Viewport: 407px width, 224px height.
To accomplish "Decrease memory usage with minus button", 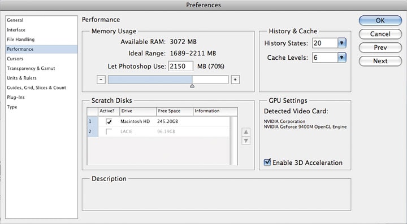I will coord(101,80).
